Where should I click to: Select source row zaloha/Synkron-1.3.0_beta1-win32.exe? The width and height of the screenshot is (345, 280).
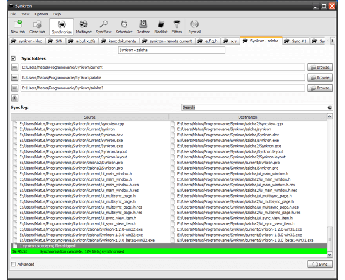[x=87, y=240]
